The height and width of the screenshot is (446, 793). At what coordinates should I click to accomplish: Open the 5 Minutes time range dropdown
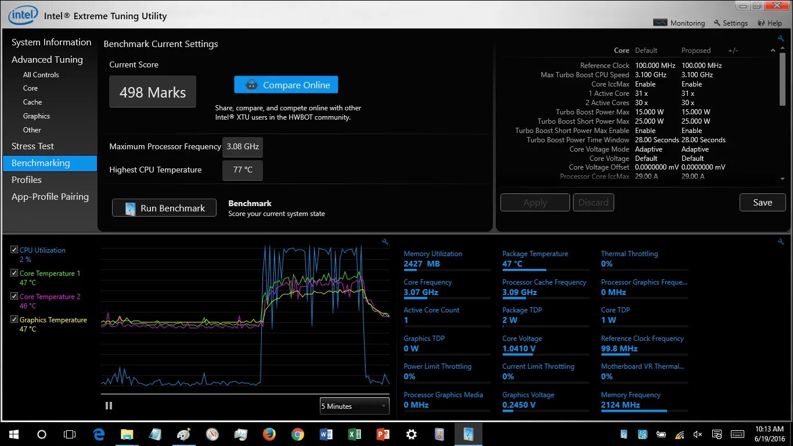click(354, 406)
